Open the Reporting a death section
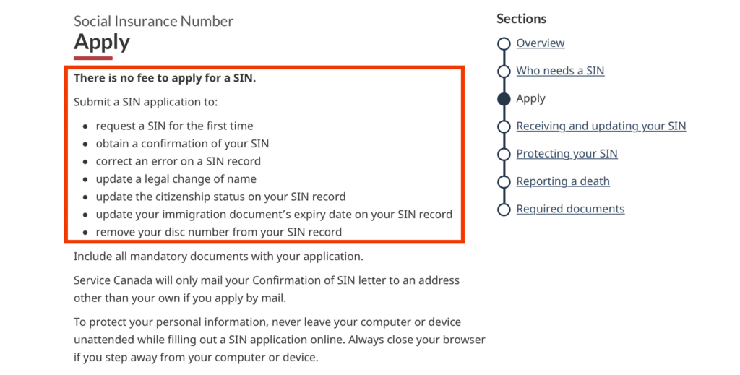 pyautogui.click(x=562, y=181)
